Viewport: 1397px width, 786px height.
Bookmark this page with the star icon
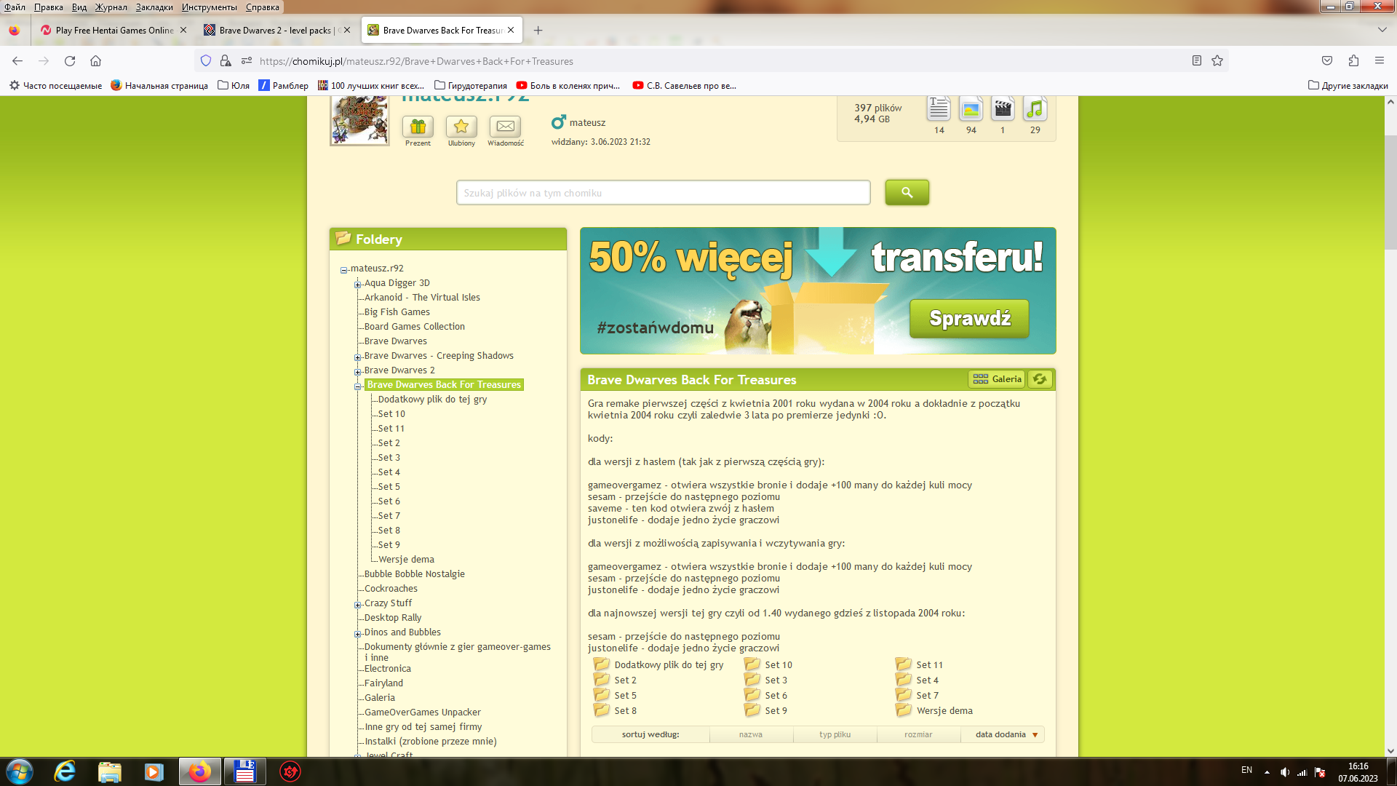coord(1217,61)
